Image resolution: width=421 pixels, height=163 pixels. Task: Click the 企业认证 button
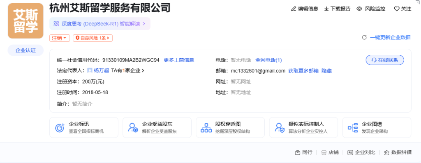pos(25,50)
